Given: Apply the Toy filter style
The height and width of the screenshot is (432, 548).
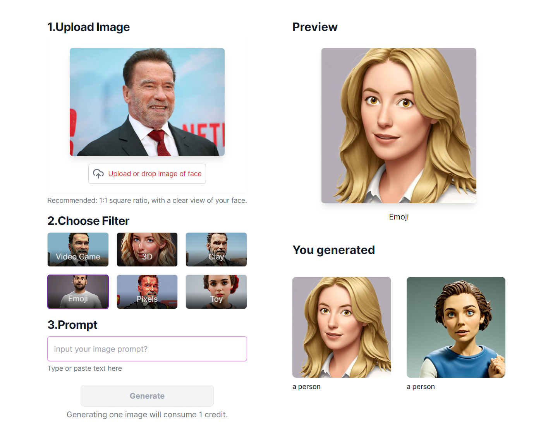Looking at the screenshot, I should point(216,292).
